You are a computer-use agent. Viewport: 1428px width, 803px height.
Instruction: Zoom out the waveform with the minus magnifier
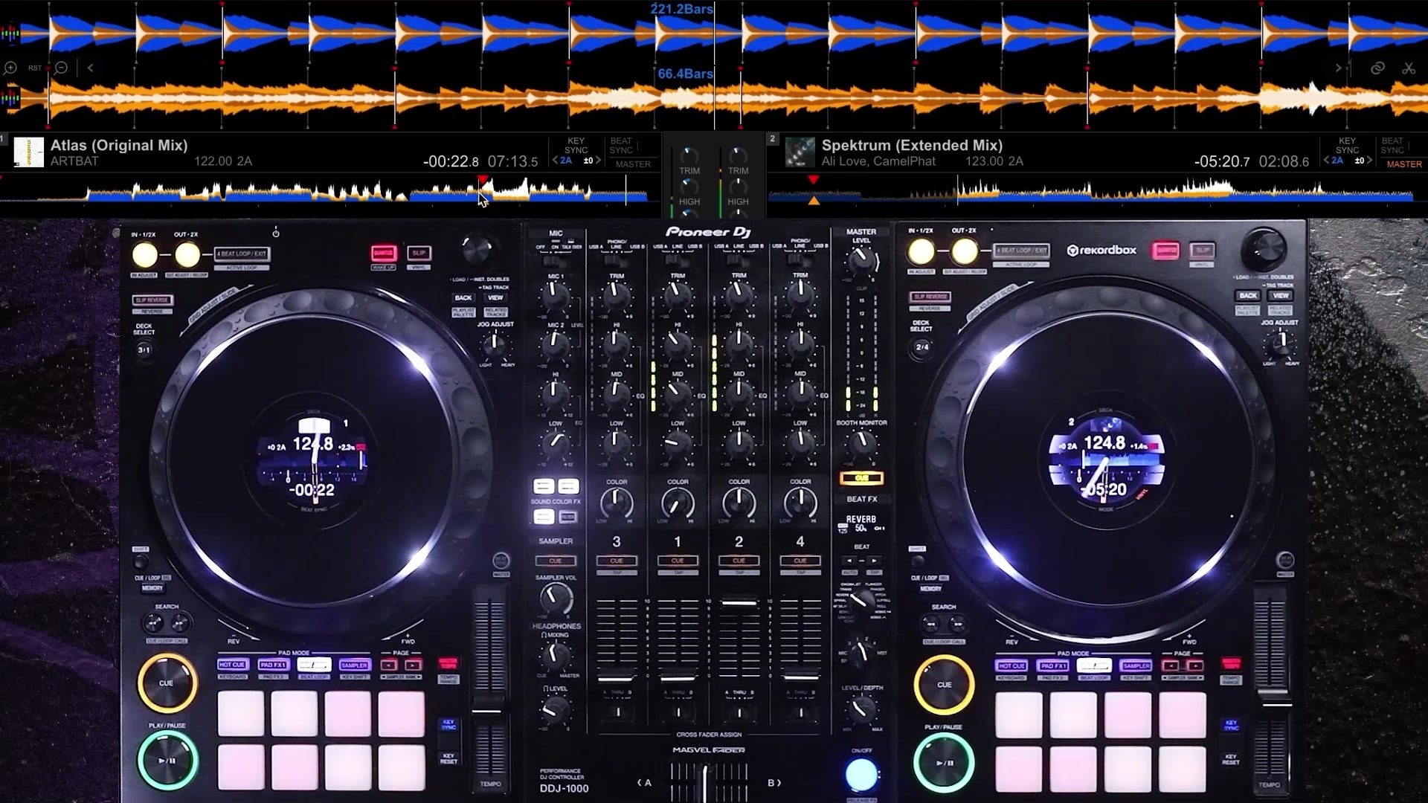(x=62, y=68)
